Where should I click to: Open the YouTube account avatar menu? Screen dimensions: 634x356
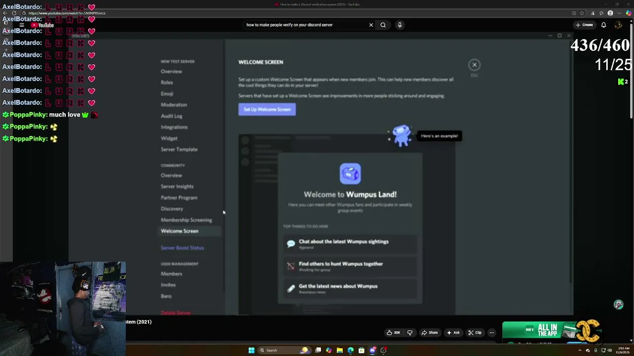(618, 25)
